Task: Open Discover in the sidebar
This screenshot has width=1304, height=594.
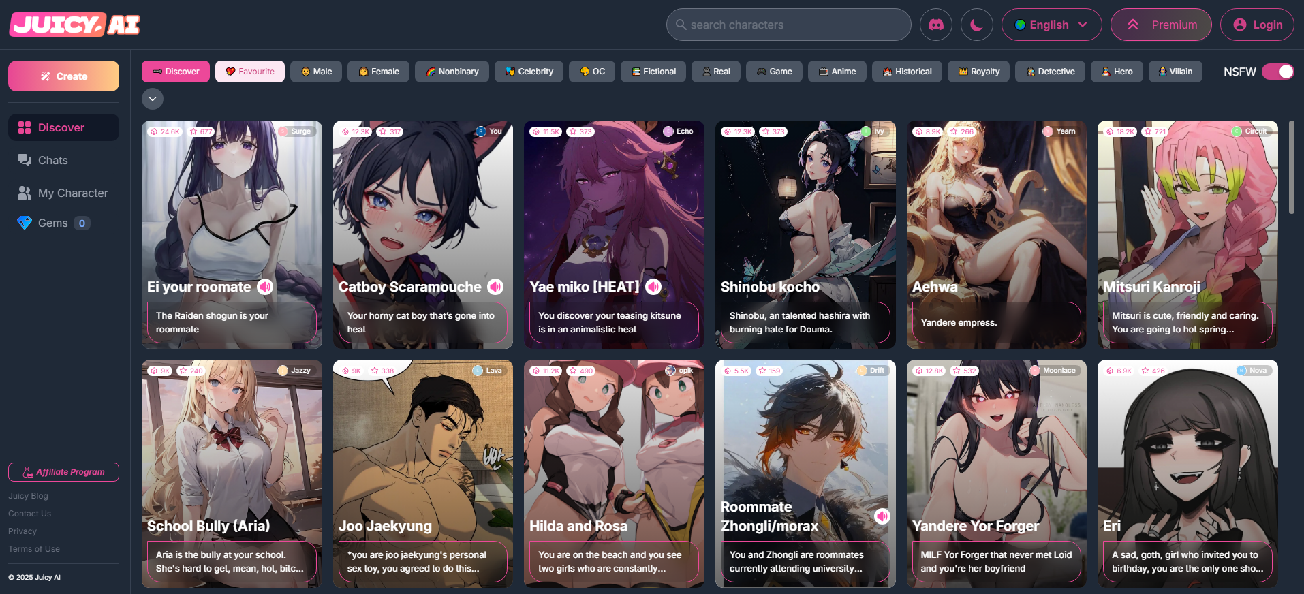Action: [x=63, y=127]
